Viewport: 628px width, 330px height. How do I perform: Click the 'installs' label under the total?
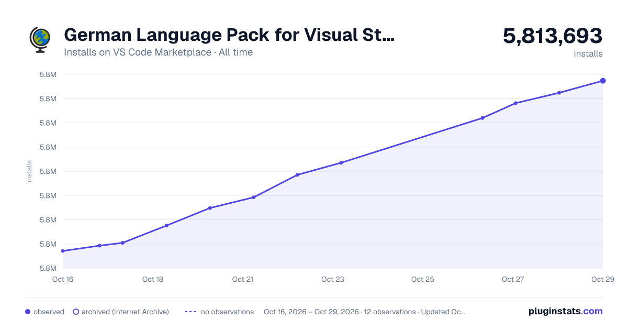pyautogui.click(x=588, y=54)
